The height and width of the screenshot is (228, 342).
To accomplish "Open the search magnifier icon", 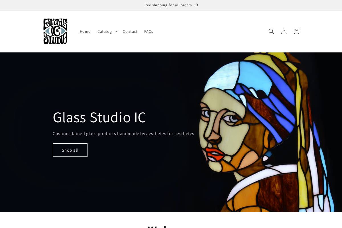I will [271, 31].
